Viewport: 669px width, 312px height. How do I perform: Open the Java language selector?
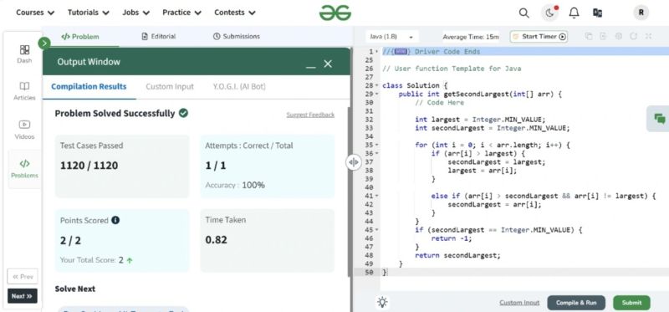pyautogui.click(x=391, y=37)
